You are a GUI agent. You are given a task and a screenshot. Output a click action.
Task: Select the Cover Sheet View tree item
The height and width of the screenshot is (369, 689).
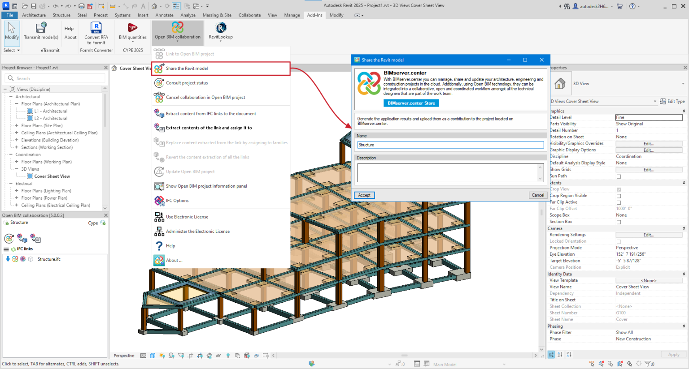click(52, 176)
